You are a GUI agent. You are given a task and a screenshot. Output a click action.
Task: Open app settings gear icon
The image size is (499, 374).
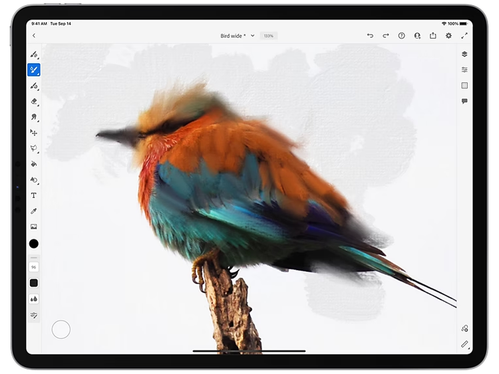tap(448, 36)
